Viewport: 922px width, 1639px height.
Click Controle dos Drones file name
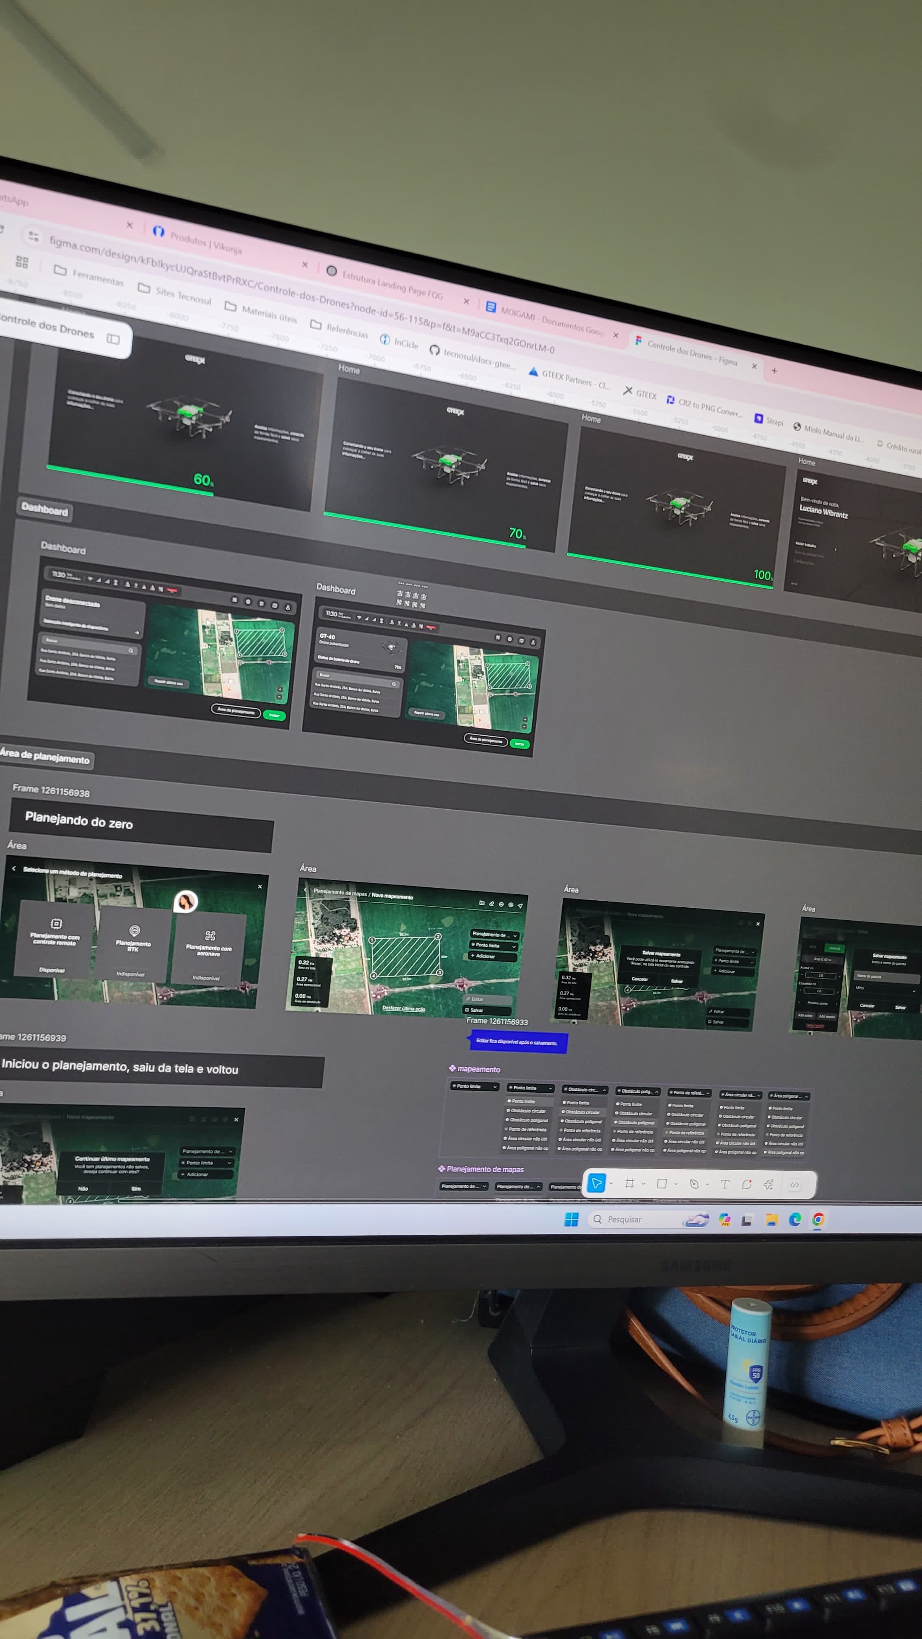coord(47,327)
